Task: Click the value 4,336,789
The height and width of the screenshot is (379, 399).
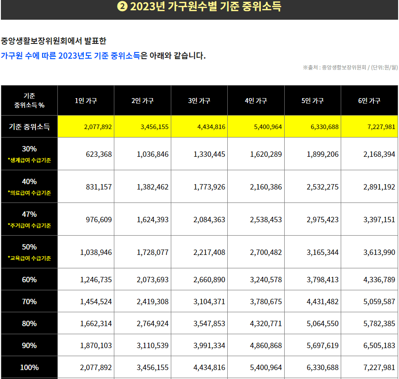Action: tap(379, 280)
